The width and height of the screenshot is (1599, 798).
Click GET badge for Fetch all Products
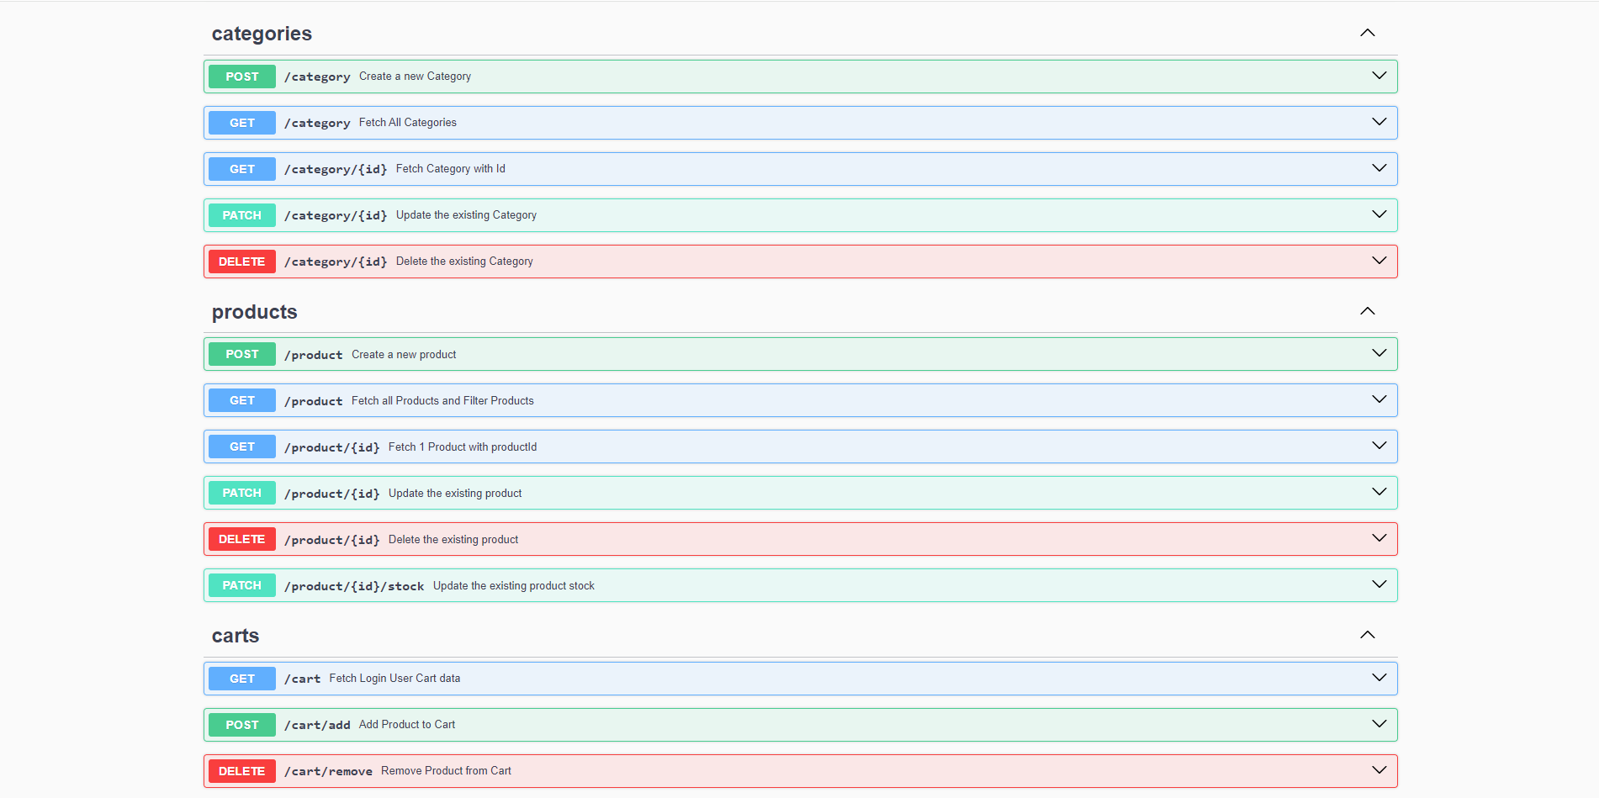click(242, 400)
